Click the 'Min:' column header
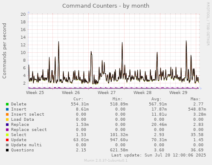The width and height of the screenshot is (212, 165). [117, 99]
